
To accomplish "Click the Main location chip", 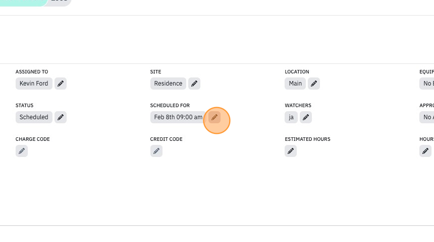I will tap(295, 84).
